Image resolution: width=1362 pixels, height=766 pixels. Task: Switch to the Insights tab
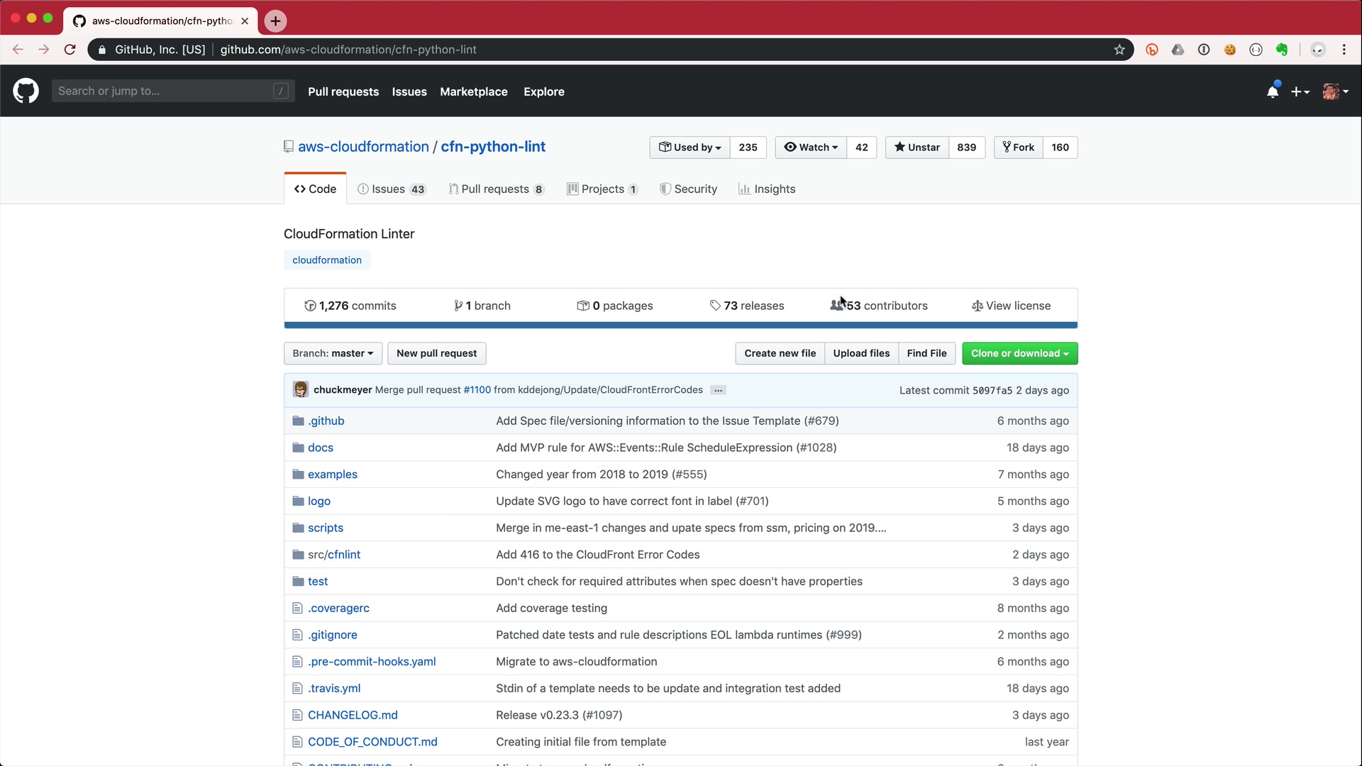point(767,189)
